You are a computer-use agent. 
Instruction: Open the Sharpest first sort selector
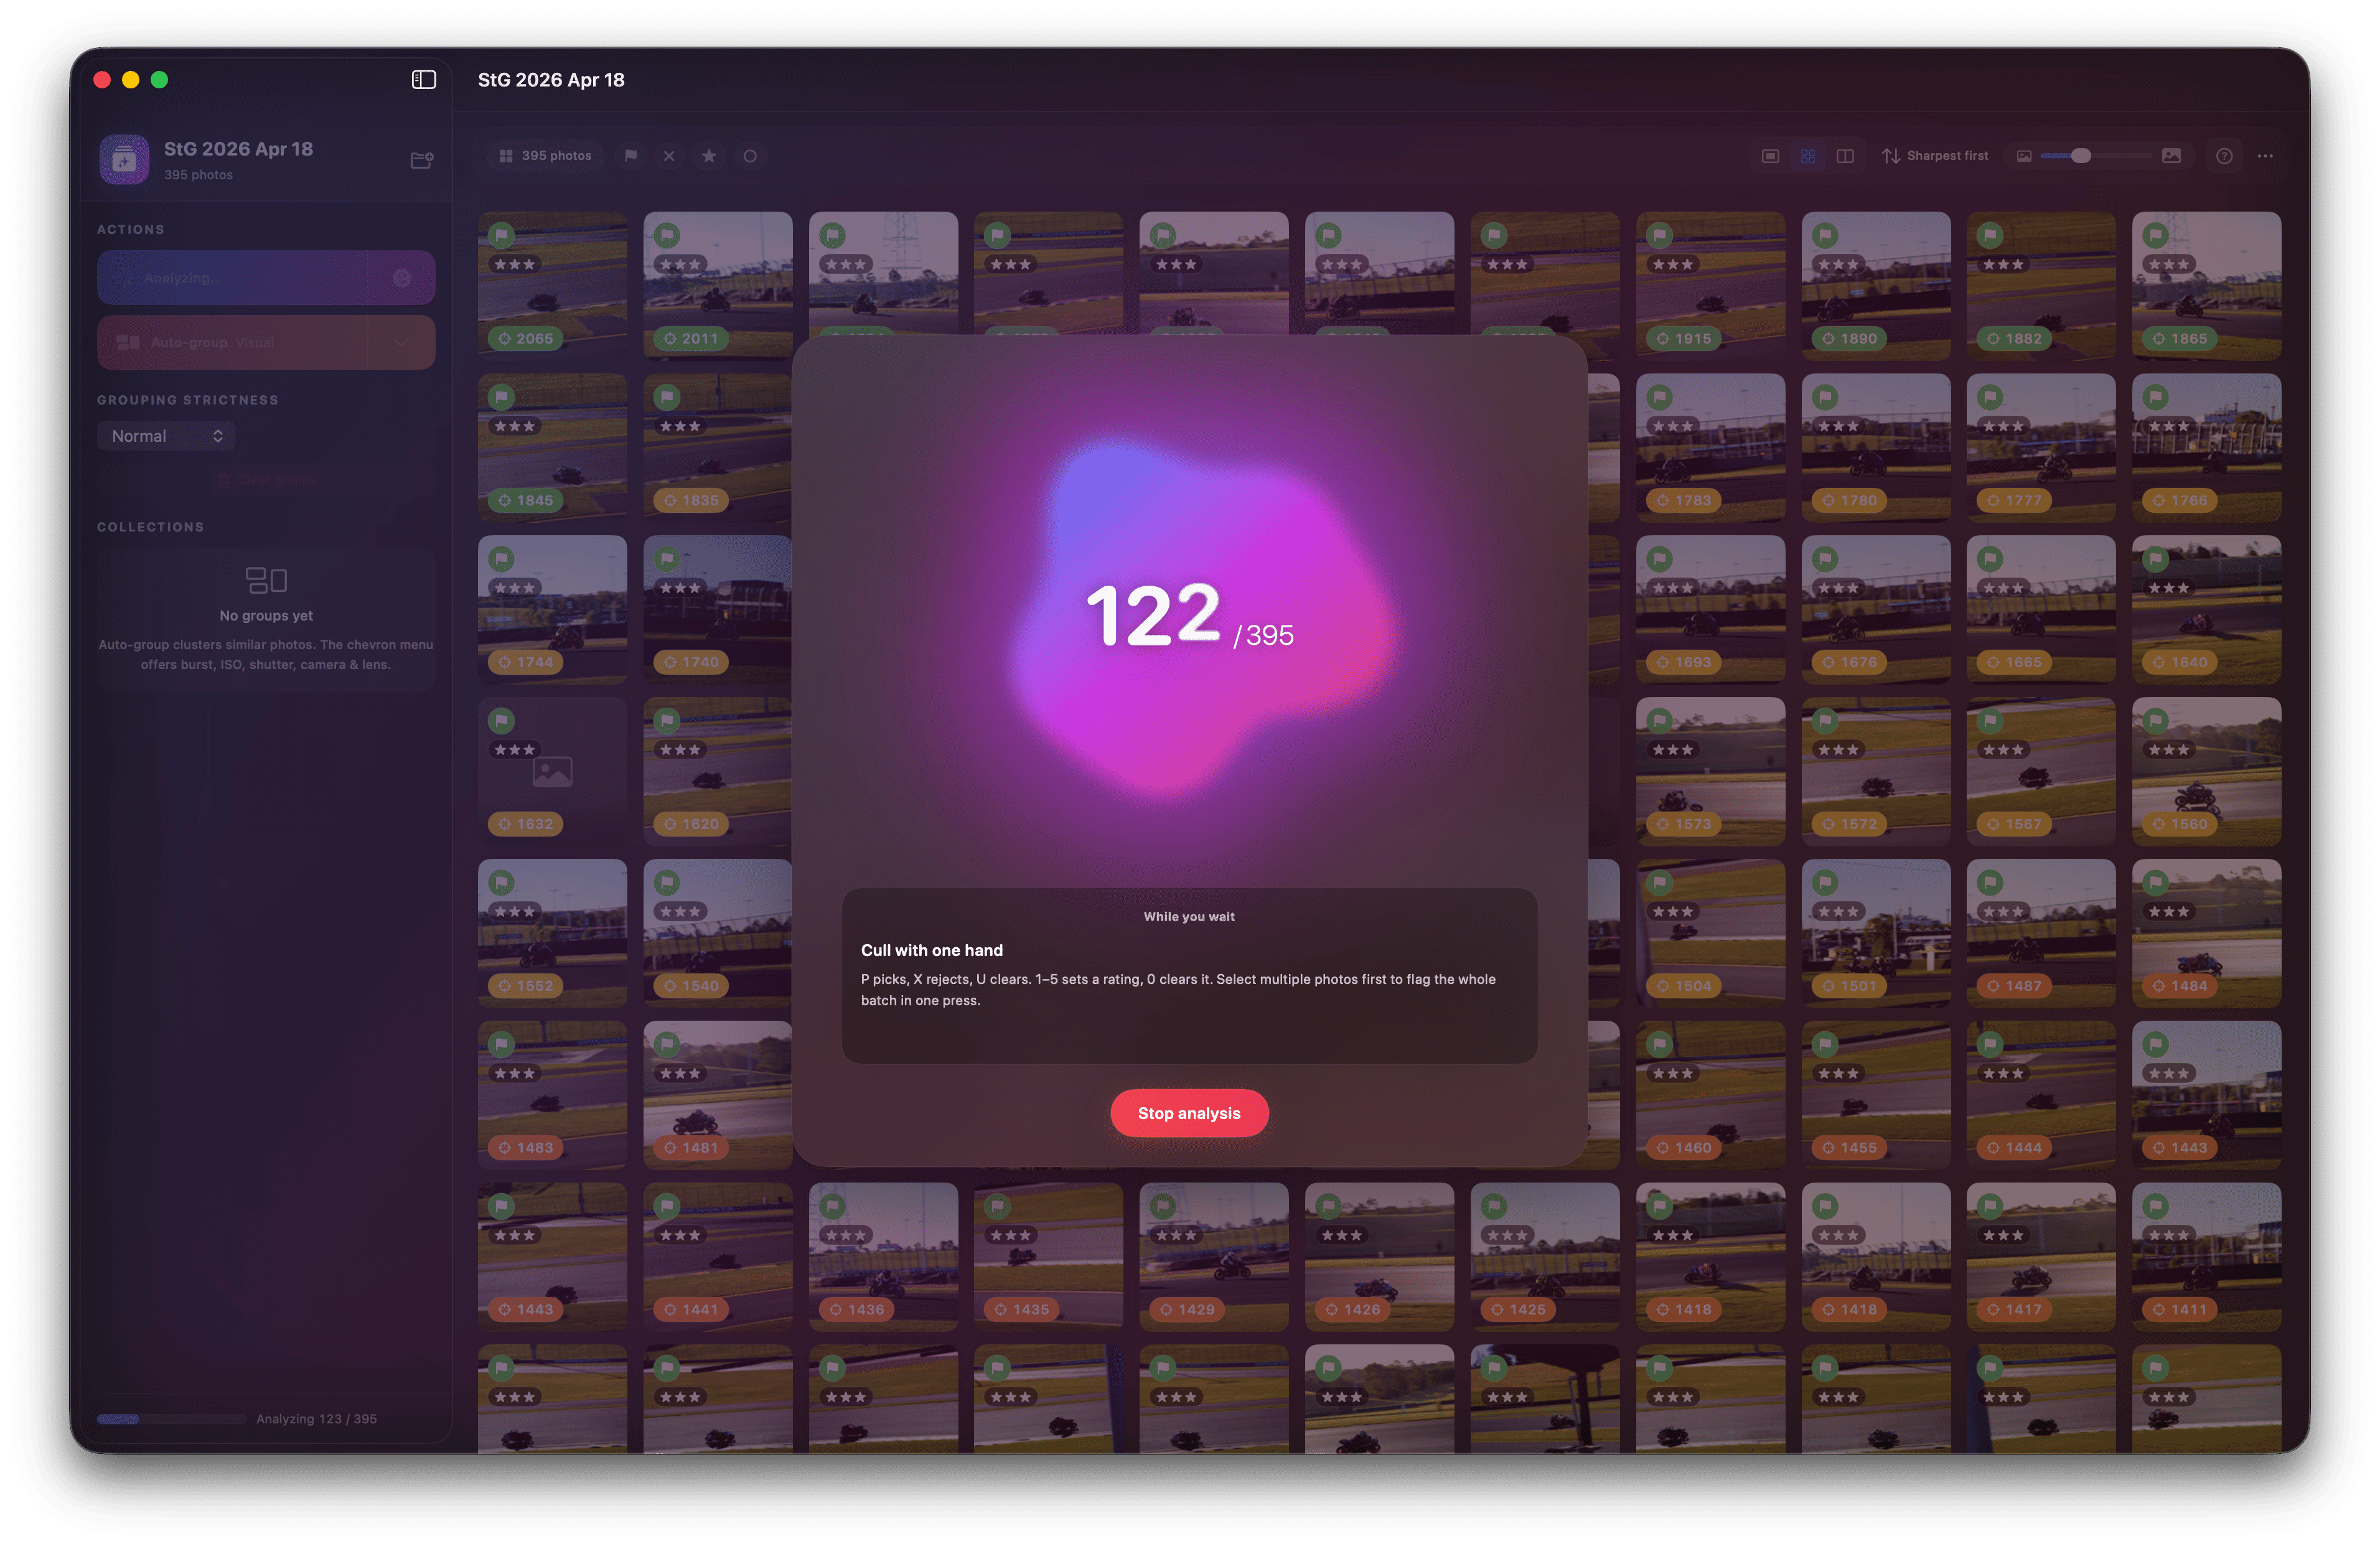click(1938, 156)
